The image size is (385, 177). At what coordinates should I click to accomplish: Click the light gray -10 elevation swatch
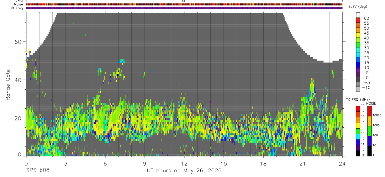(x=358, y=89)
